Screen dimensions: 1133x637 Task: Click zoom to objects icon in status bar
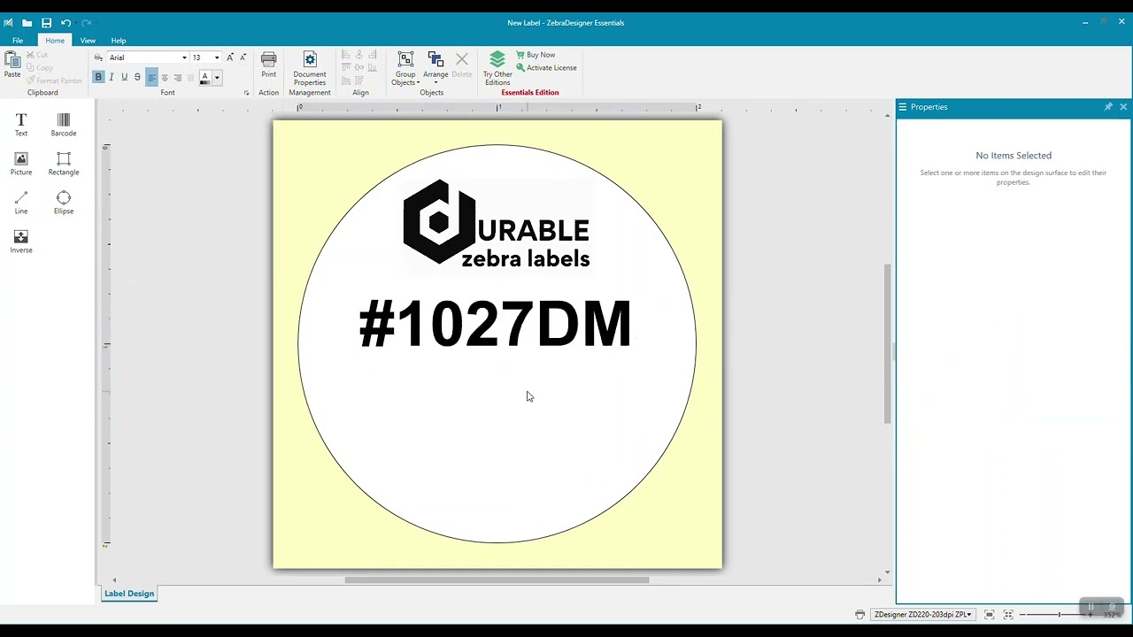tap(1008, 614)
